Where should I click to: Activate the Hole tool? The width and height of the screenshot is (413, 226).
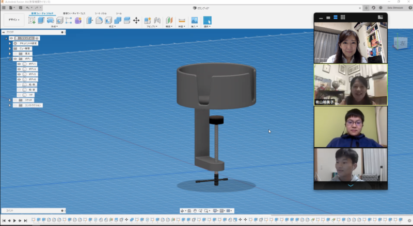60,20
